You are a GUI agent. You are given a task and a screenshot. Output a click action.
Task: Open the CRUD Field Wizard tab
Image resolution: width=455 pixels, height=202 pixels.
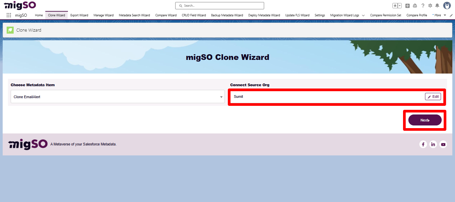(194, 15)
